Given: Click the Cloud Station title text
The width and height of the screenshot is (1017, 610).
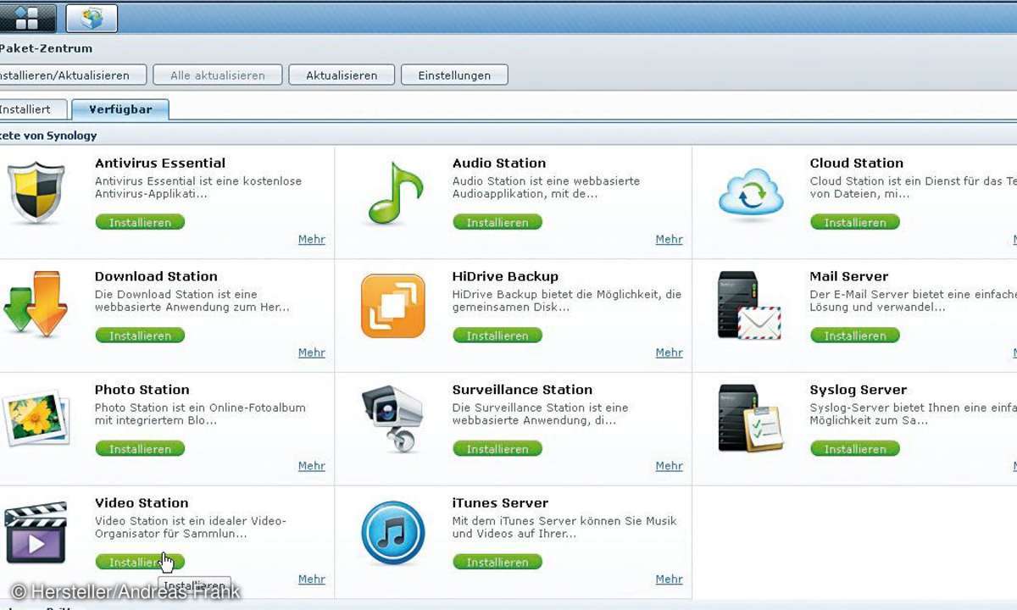Looking at the screenshot, I should [x=857, y=163].
